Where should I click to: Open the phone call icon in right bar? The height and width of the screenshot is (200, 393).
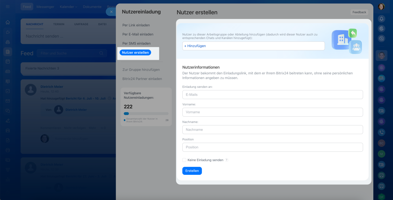coord(382,132)
